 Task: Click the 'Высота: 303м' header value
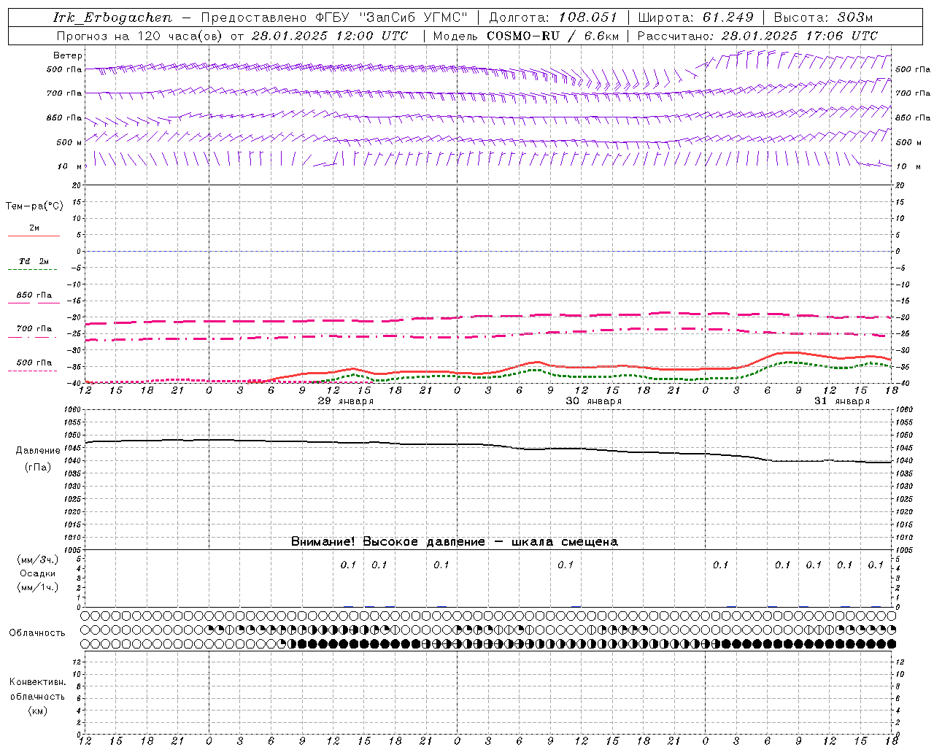coord(823,18)
